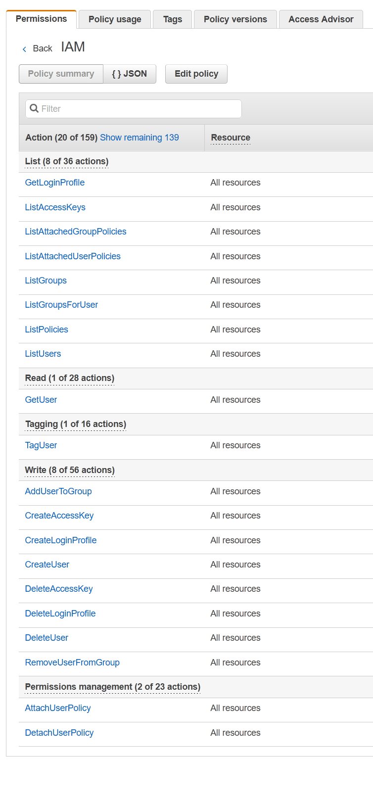This screenshot has height=806, width=373.
Task: Click the Back navigation link
Action: 43,48
